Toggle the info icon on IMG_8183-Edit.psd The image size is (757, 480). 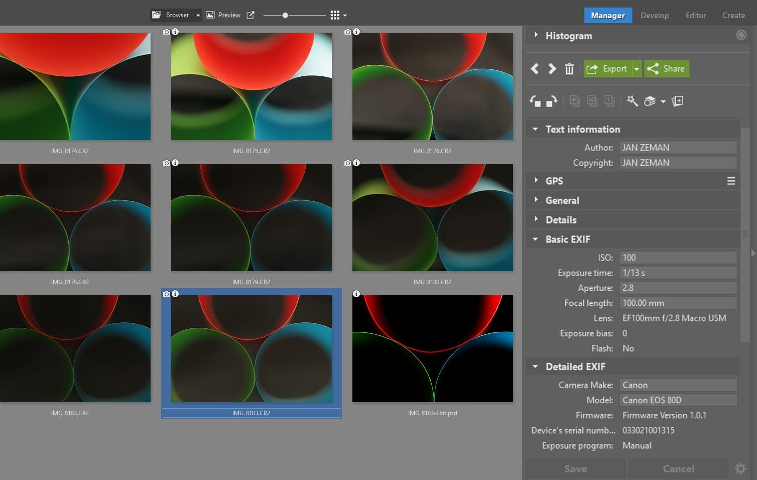pos(356,294)
